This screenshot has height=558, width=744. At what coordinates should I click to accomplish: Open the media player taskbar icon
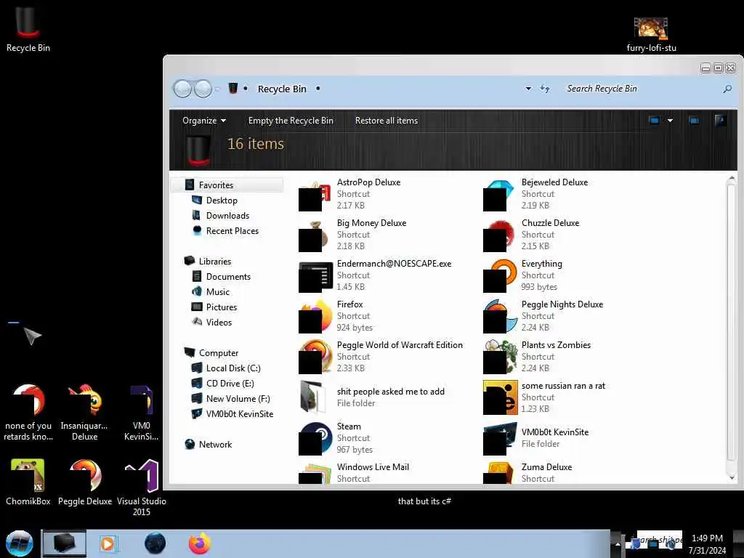coord(109,543)
